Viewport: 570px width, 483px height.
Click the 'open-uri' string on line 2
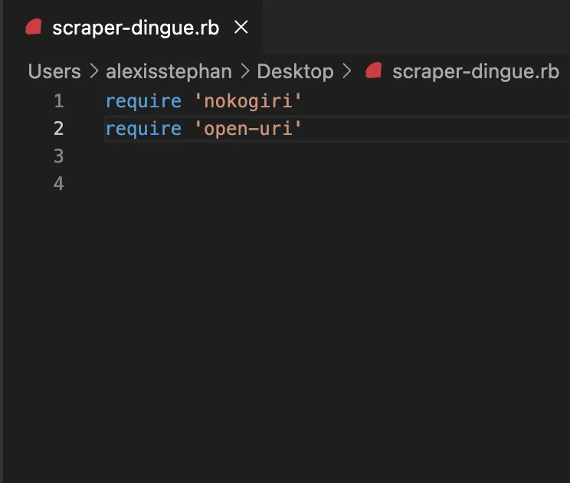[248, 129]
